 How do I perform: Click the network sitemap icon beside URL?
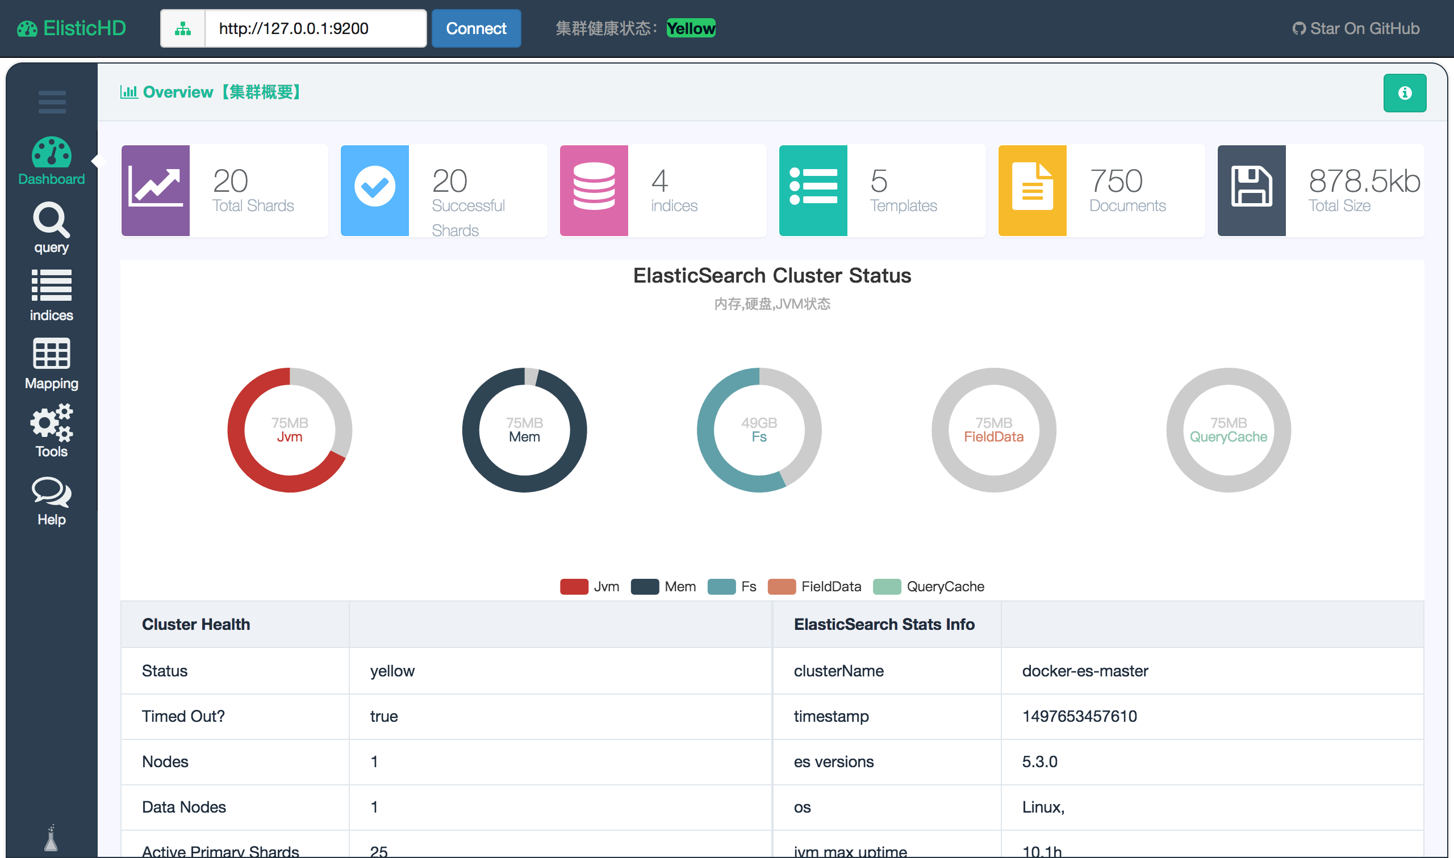[x=183, y=28]
